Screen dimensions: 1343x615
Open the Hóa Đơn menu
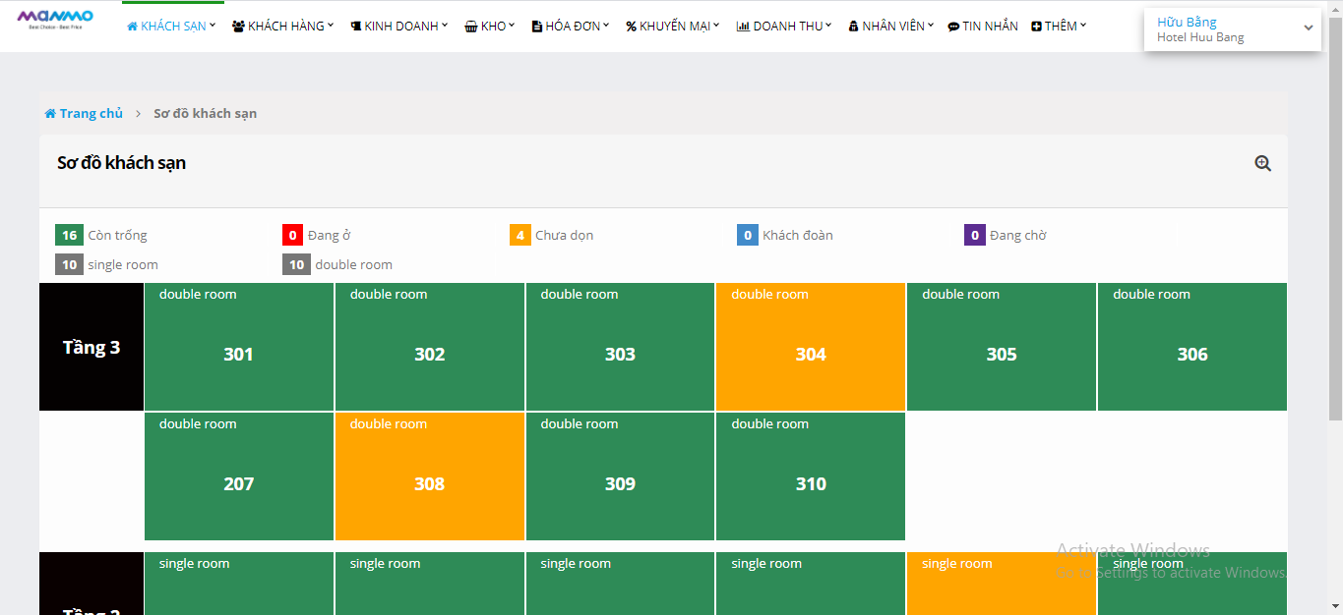point(570,27)
